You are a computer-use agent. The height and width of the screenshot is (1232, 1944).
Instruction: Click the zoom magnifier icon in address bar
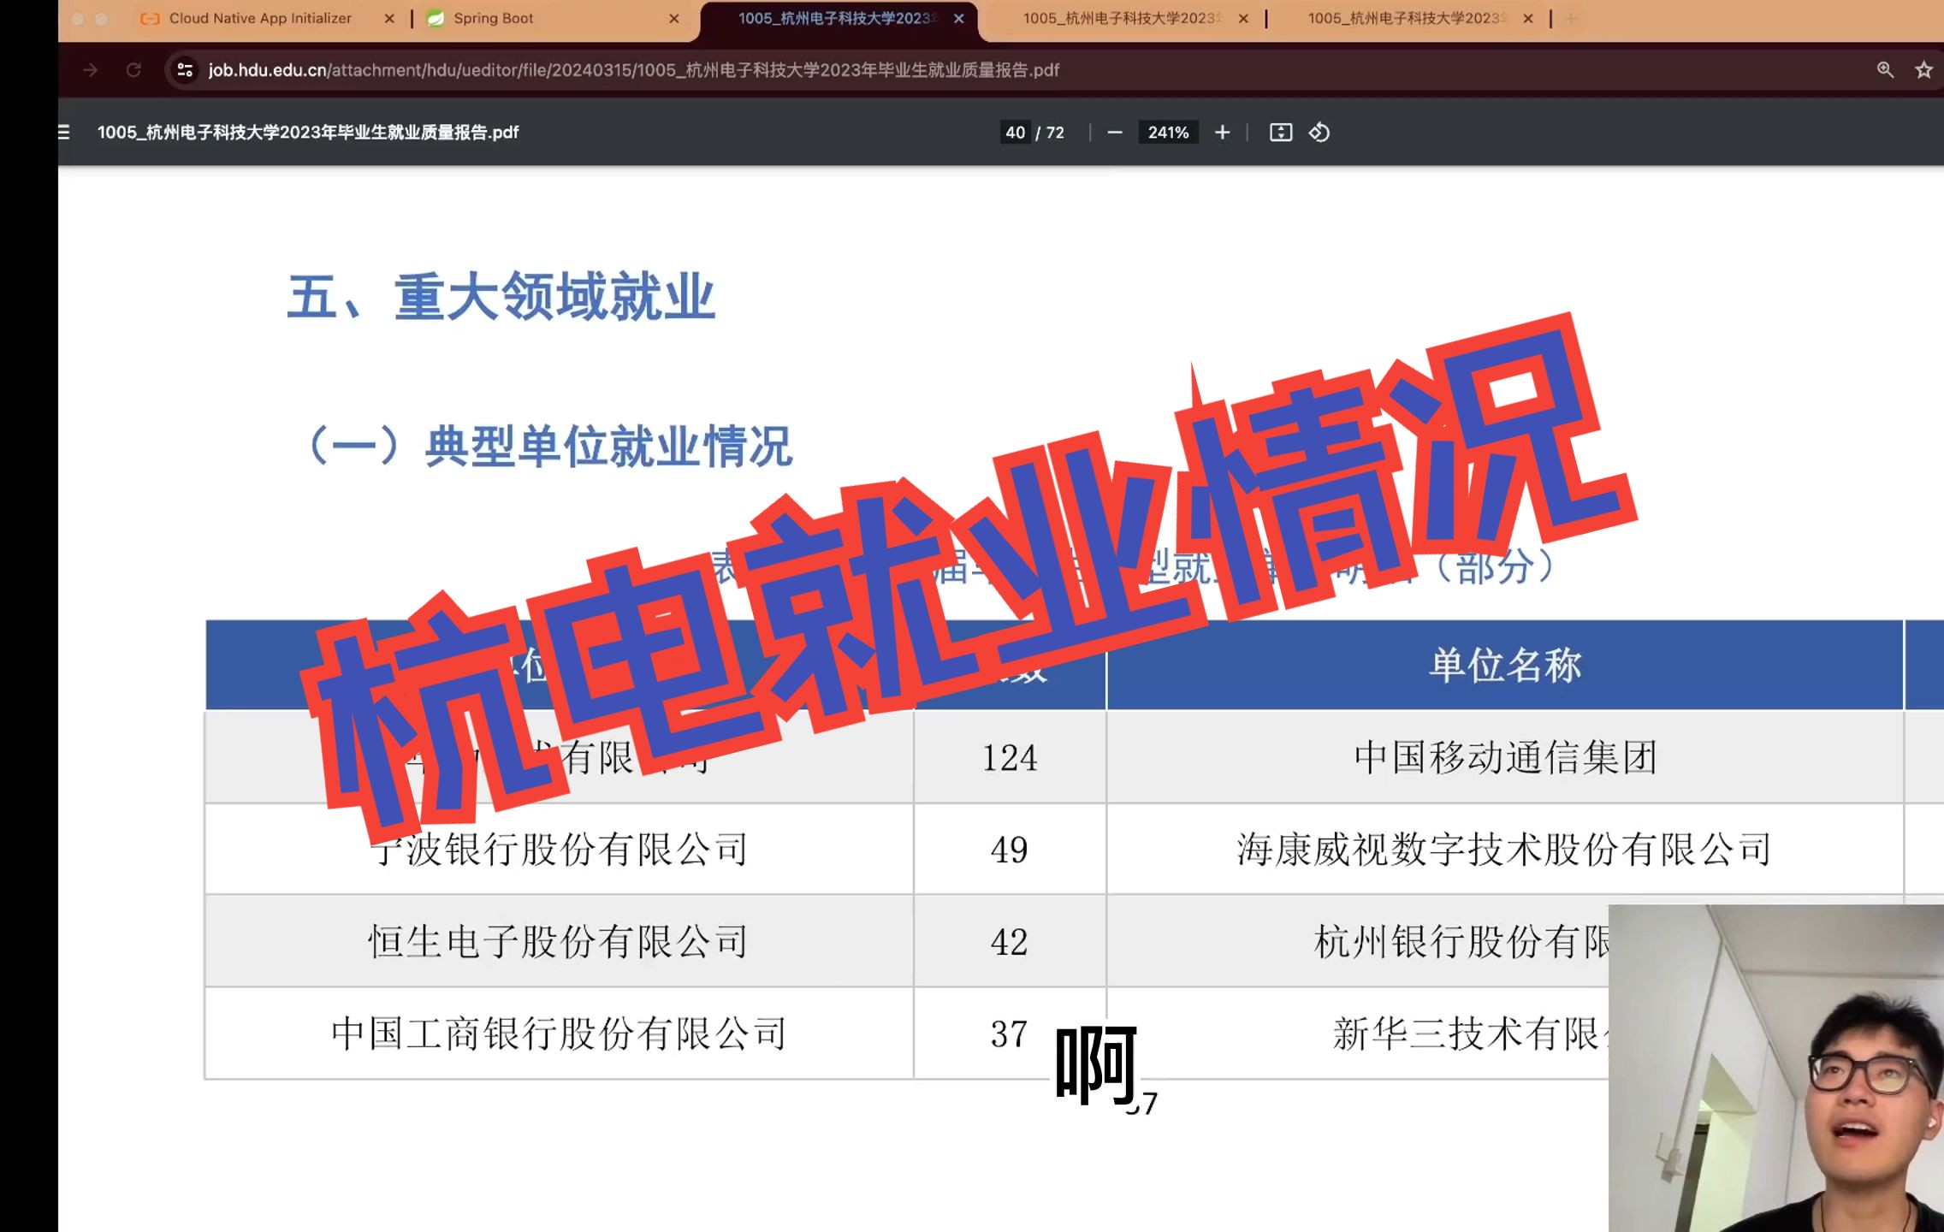[1885, 69]
